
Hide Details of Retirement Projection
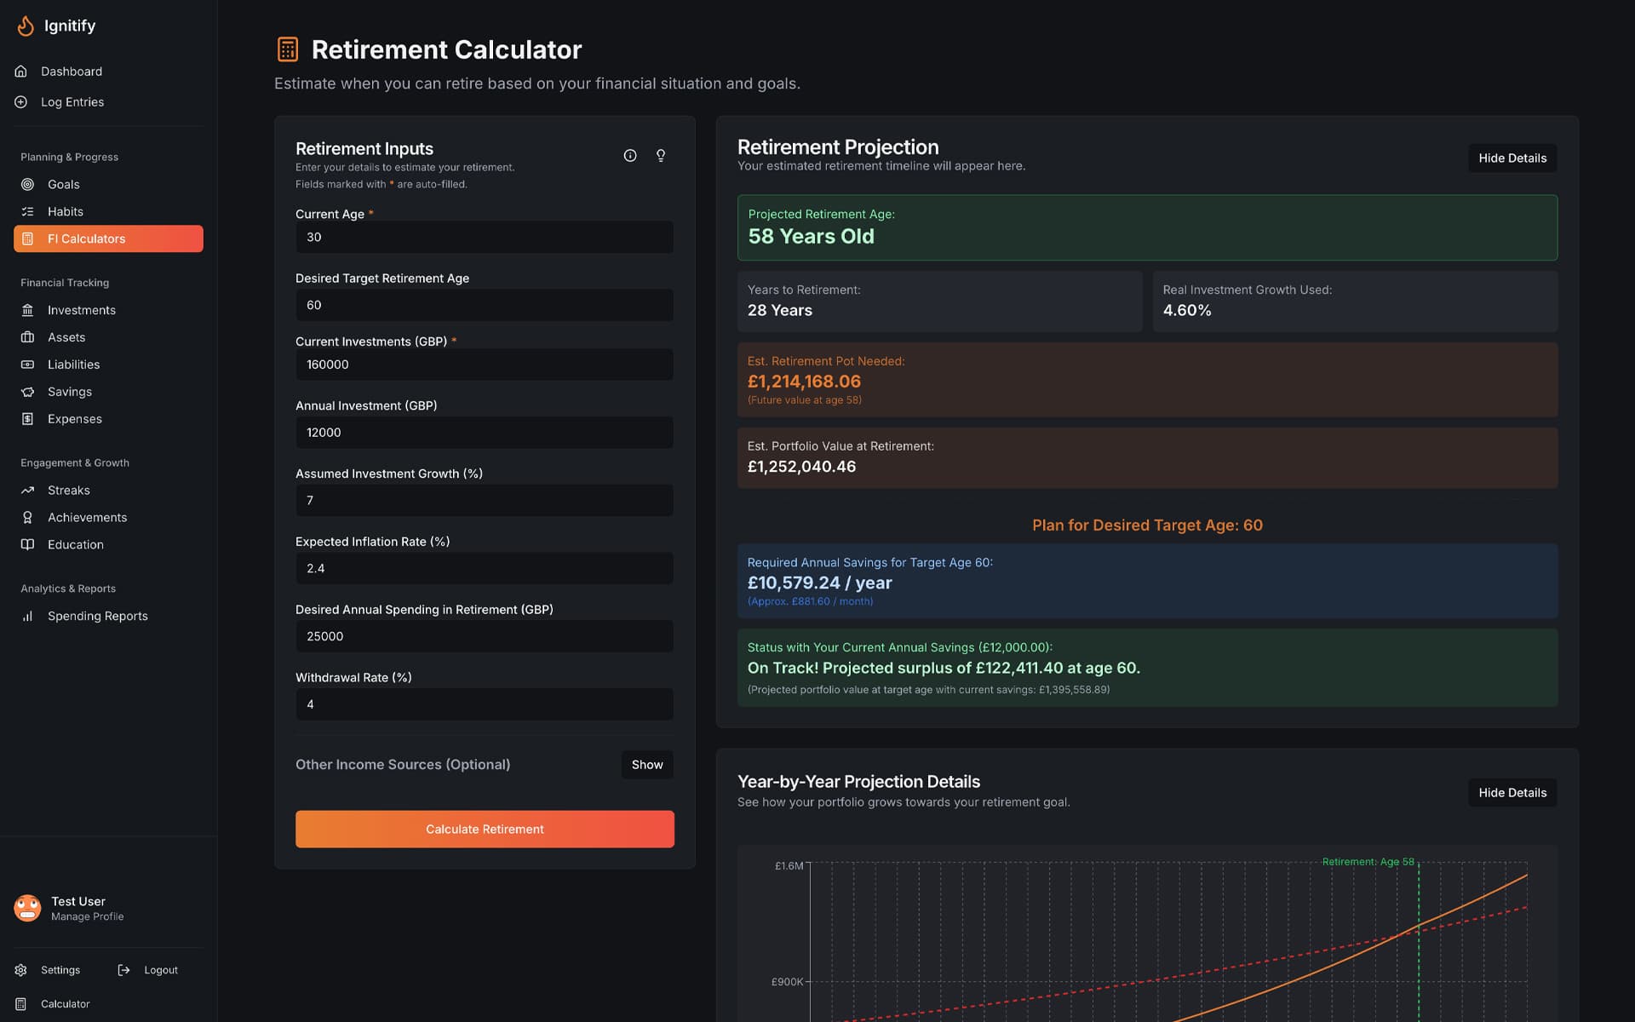click(1512, 158)
